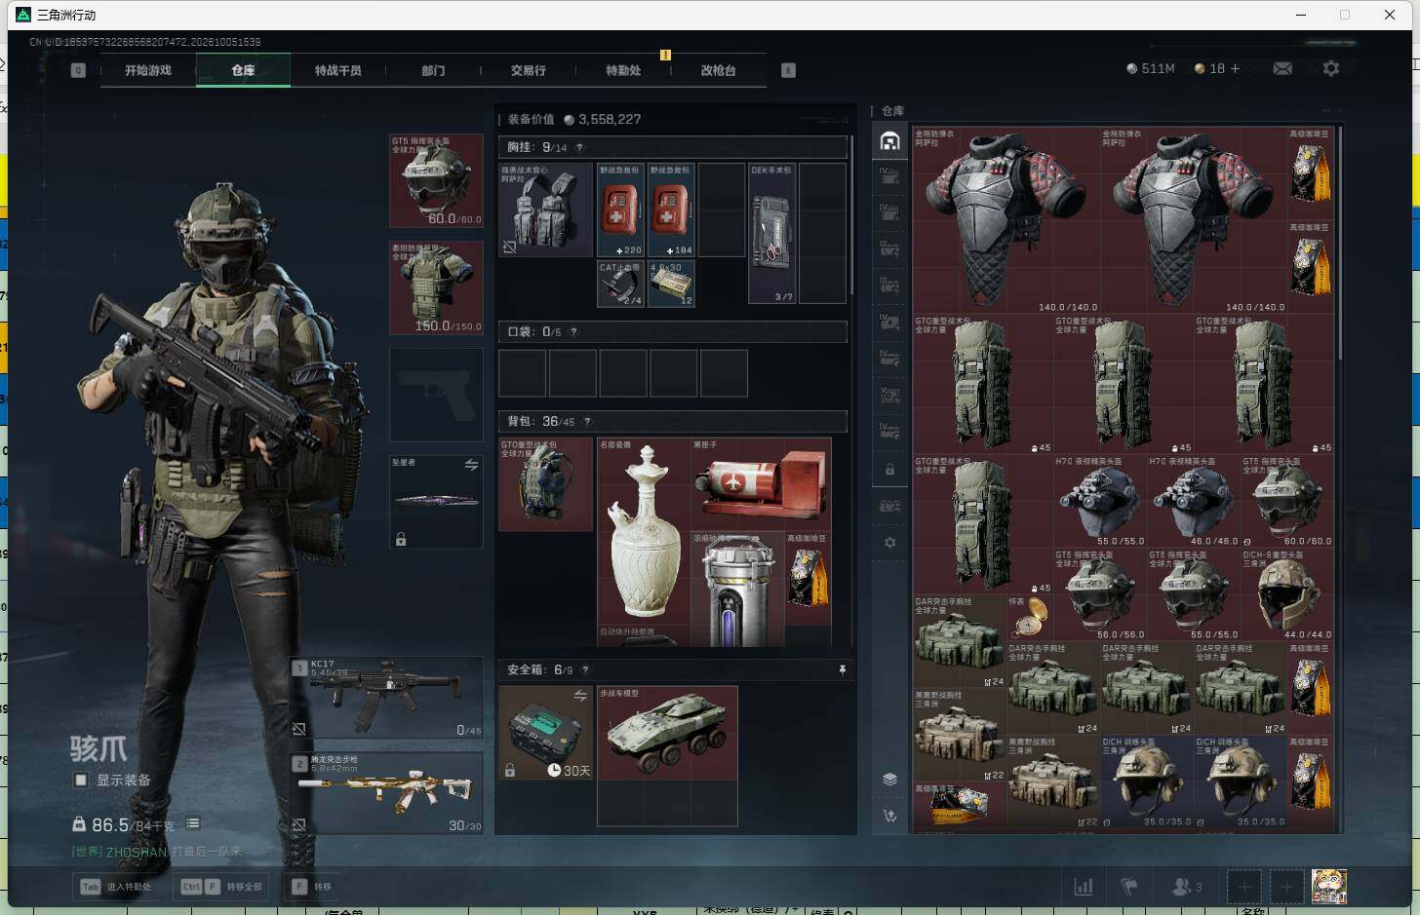
Task: Open the statistics bar chart icon
Action: (x=1084, y=887)
